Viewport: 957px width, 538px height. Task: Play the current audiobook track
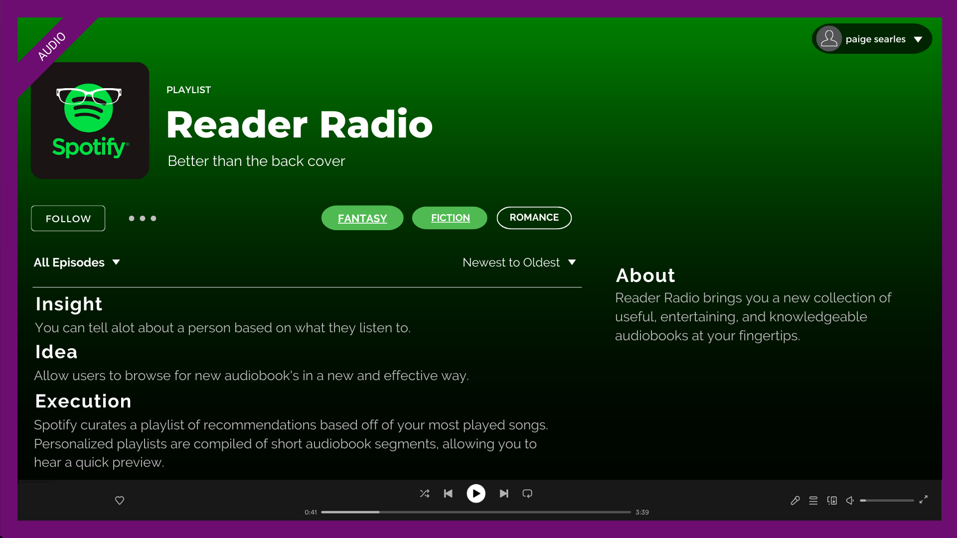click(476, 494)
